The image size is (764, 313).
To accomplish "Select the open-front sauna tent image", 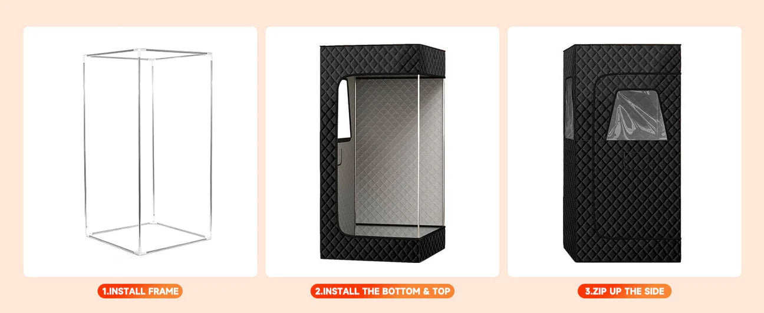I will [x=382, y=152].
